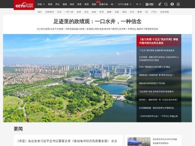Screen dimensions: 195x146
Task: Click the accessibility mode icon
Action: pos(160,4)
